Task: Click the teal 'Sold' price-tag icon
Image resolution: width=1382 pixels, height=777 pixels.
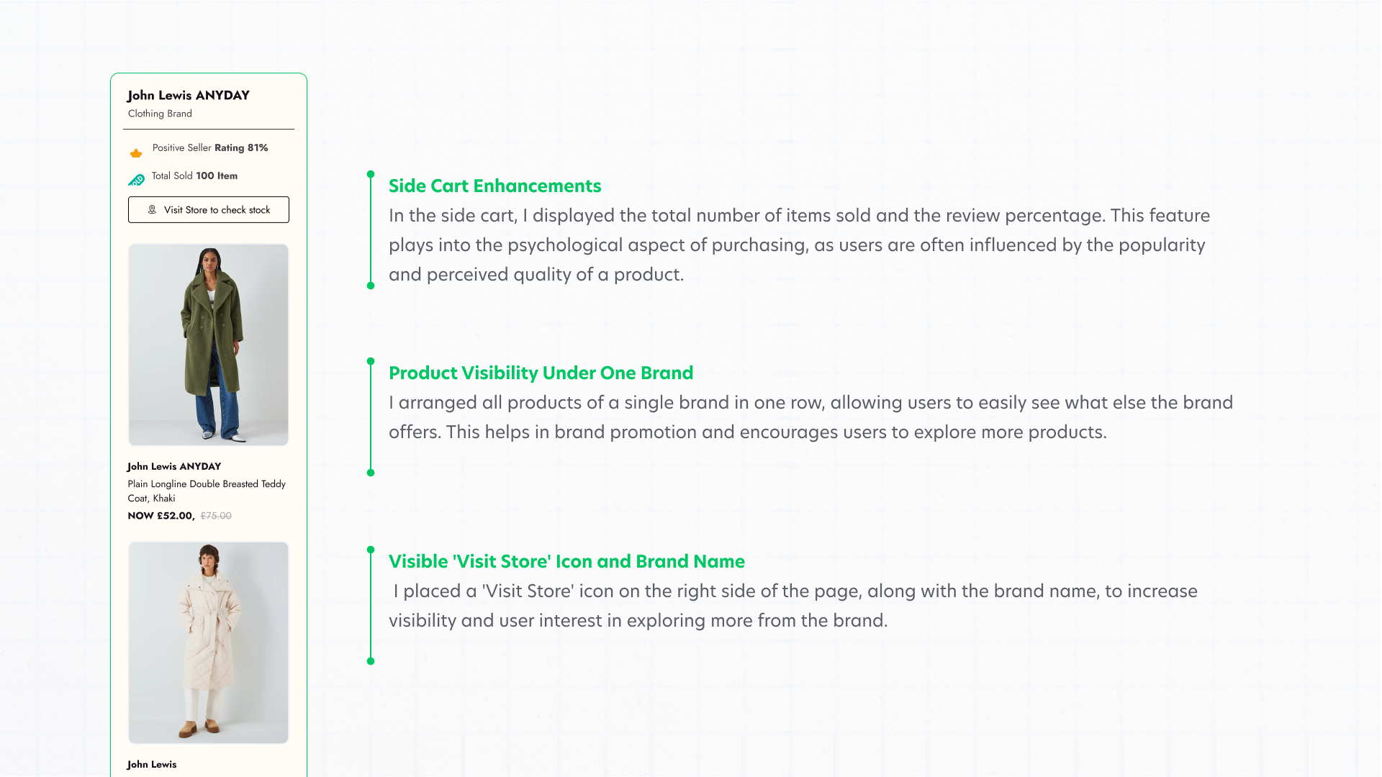Action: pyautogui.click(x=136, y=180)
